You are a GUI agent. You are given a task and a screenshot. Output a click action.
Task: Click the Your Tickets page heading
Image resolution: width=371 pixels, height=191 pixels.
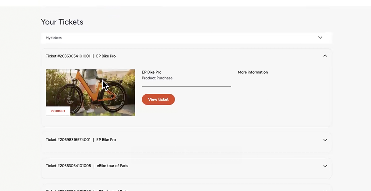[x=62, y=22]
